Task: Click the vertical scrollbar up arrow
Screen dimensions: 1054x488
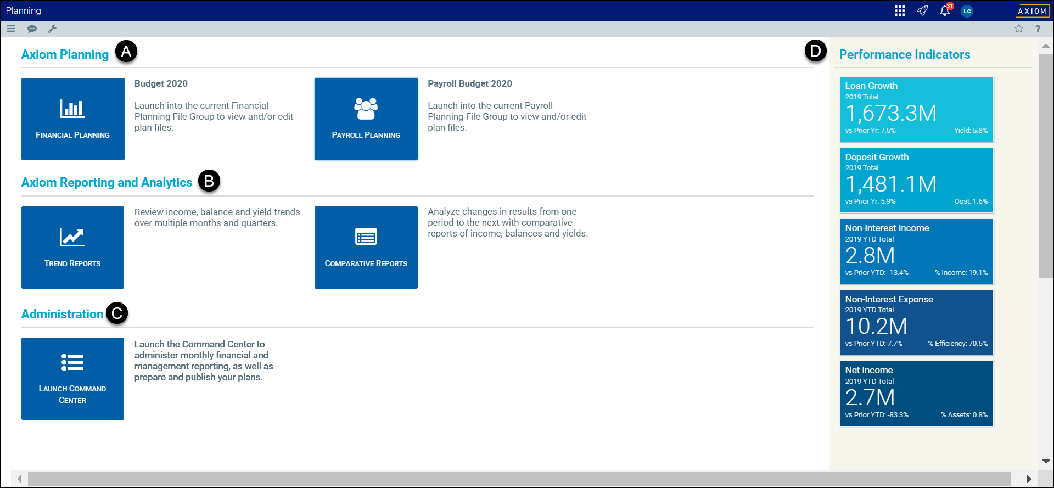Action: click(x=1046, y=46)
